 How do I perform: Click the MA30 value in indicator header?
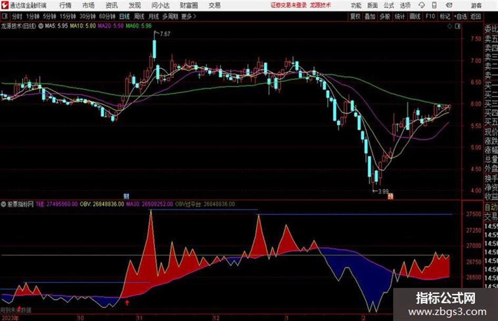point(150,205)
